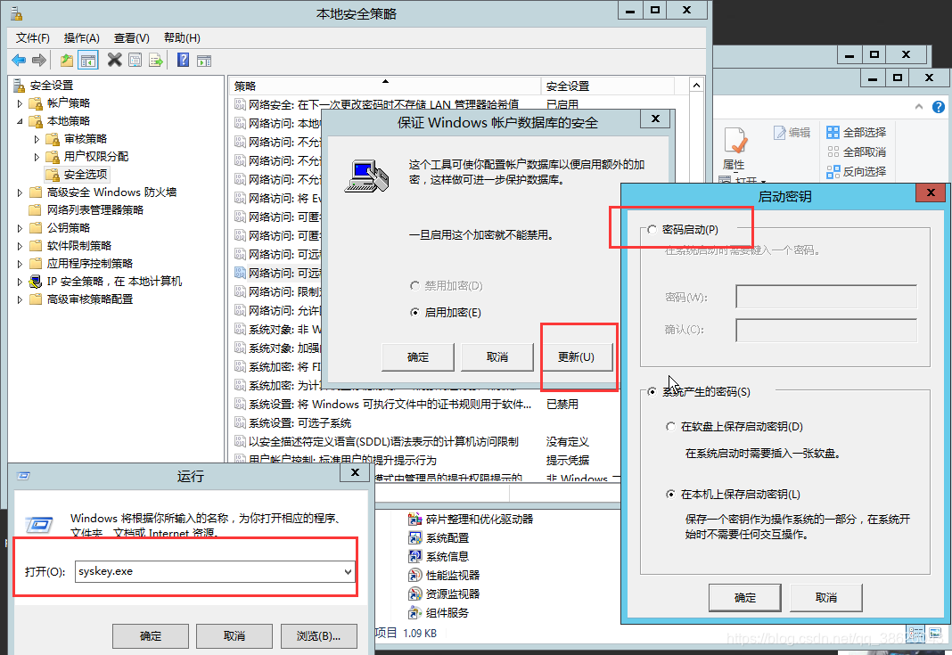Sort by the 安全设置 column header
Screen dimensions: 952x655
(607, 86)
